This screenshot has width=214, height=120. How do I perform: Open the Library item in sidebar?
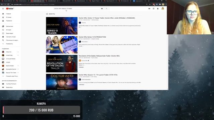pyautogui.click(x=11, y=26)
